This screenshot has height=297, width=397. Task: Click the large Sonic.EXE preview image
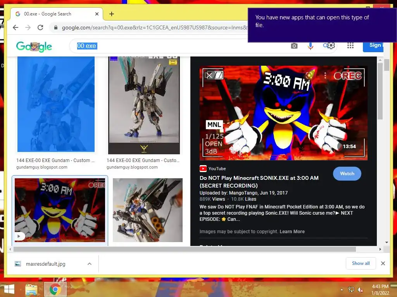[283, 113]
